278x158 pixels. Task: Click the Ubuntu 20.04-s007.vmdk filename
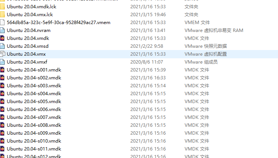pyautogui.click(x=34, y=117)
